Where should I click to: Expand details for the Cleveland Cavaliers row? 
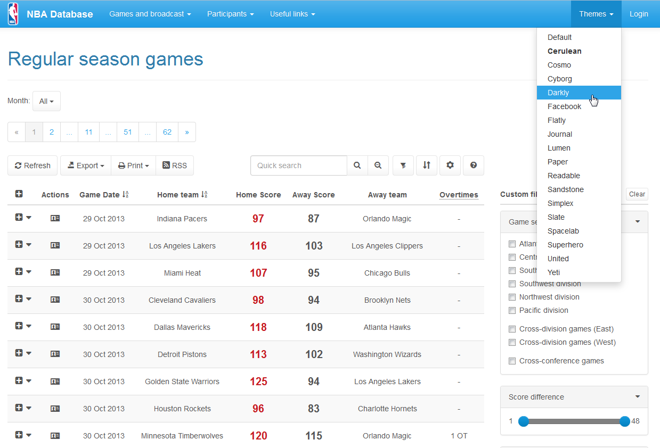[19, 298]
